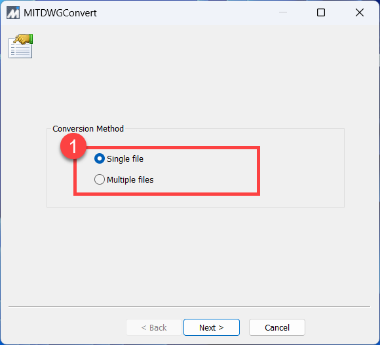Screen dimensions: 380x345
Task: Close the MITDWGConvert dialog with X
Action: point(360,12)
